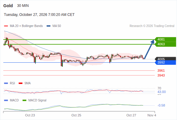177x120 pixels.
Task: Click the Oct 27 time axis label
Action: [131, 115]
